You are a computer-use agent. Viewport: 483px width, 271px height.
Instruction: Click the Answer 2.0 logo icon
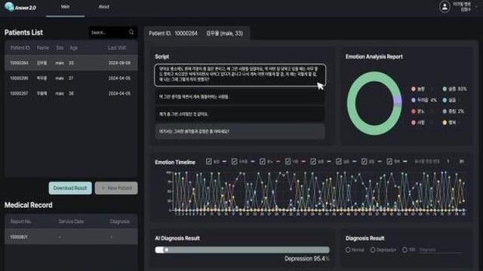[x=10, y=7]
